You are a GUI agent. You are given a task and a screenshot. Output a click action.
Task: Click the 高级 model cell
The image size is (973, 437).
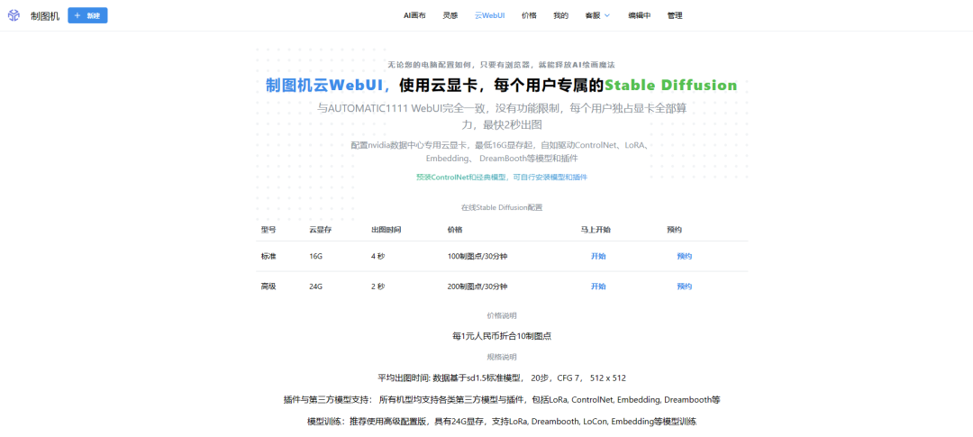click(268, 287)
